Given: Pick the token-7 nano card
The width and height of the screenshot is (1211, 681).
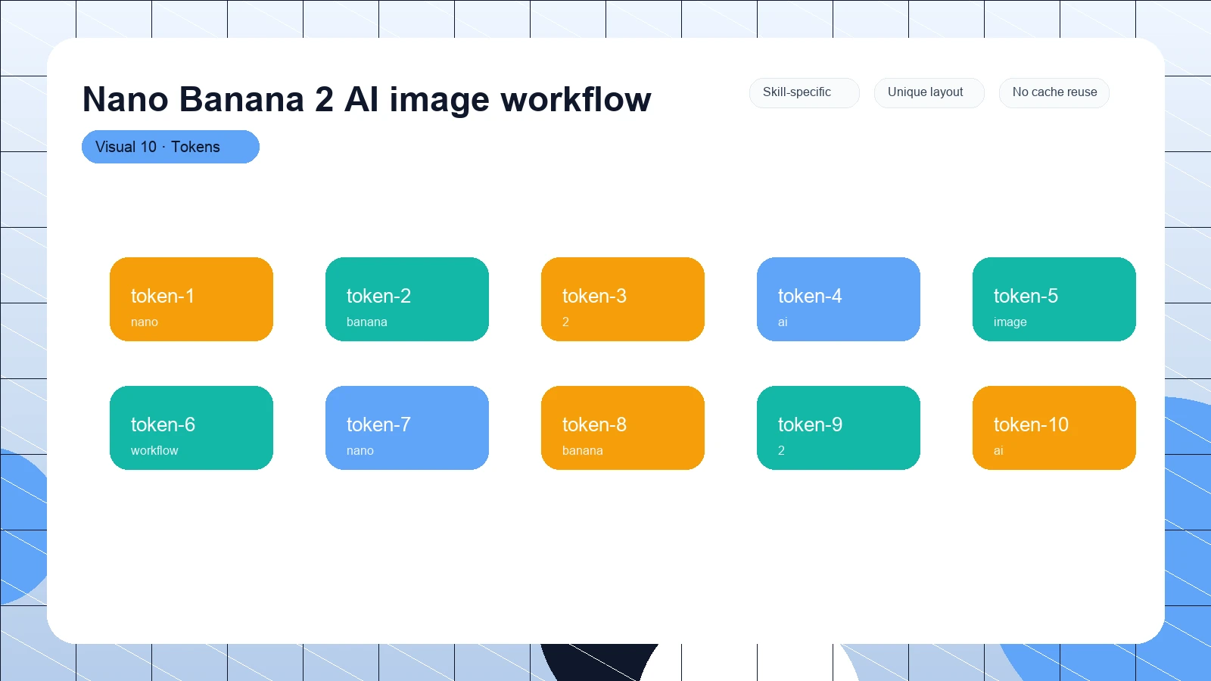Looking at the screenshot, I should [x=407, y=428].
